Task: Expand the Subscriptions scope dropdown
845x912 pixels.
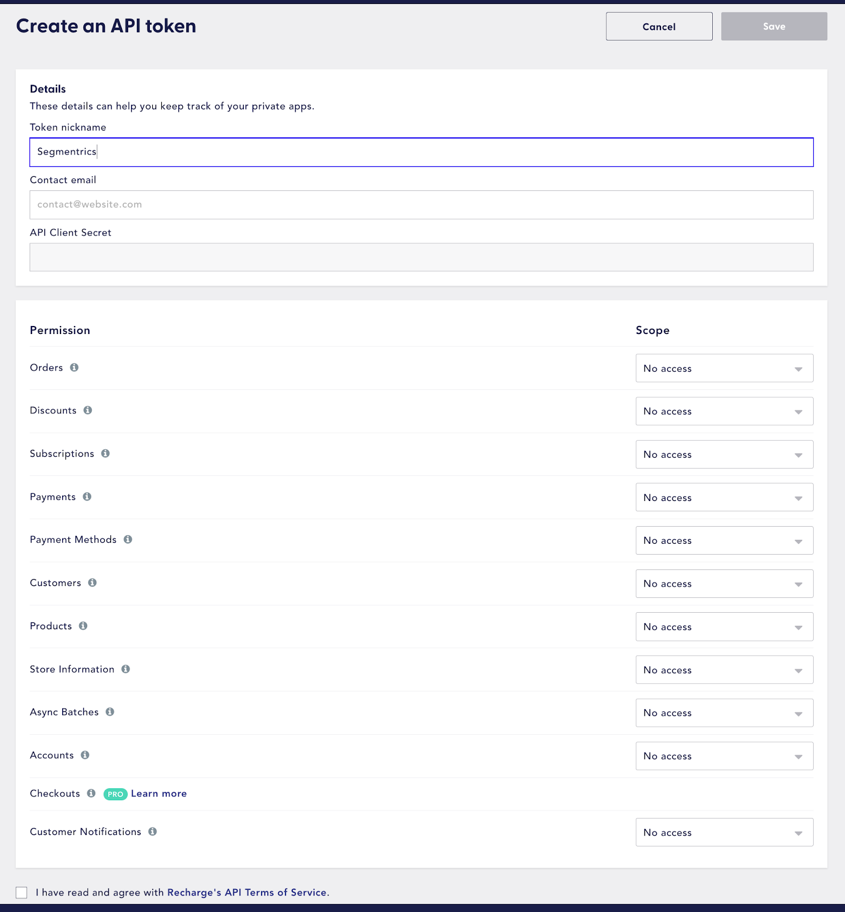Action: click(x=724, y=454)
